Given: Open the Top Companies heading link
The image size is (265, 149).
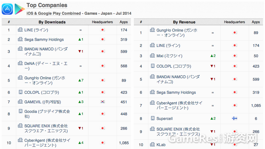Looking at the screenshot, I should pos(47,5).
